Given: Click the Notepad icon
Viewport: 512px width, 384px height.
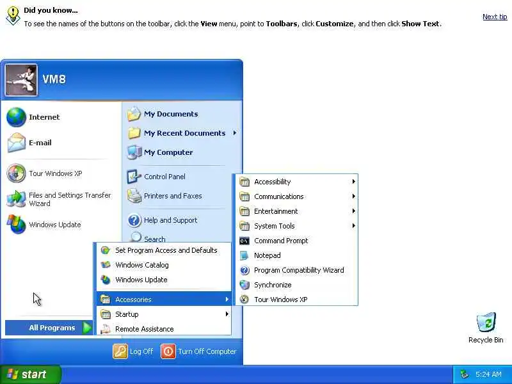Looking at the screenshot, I should (x=244, y=255).
